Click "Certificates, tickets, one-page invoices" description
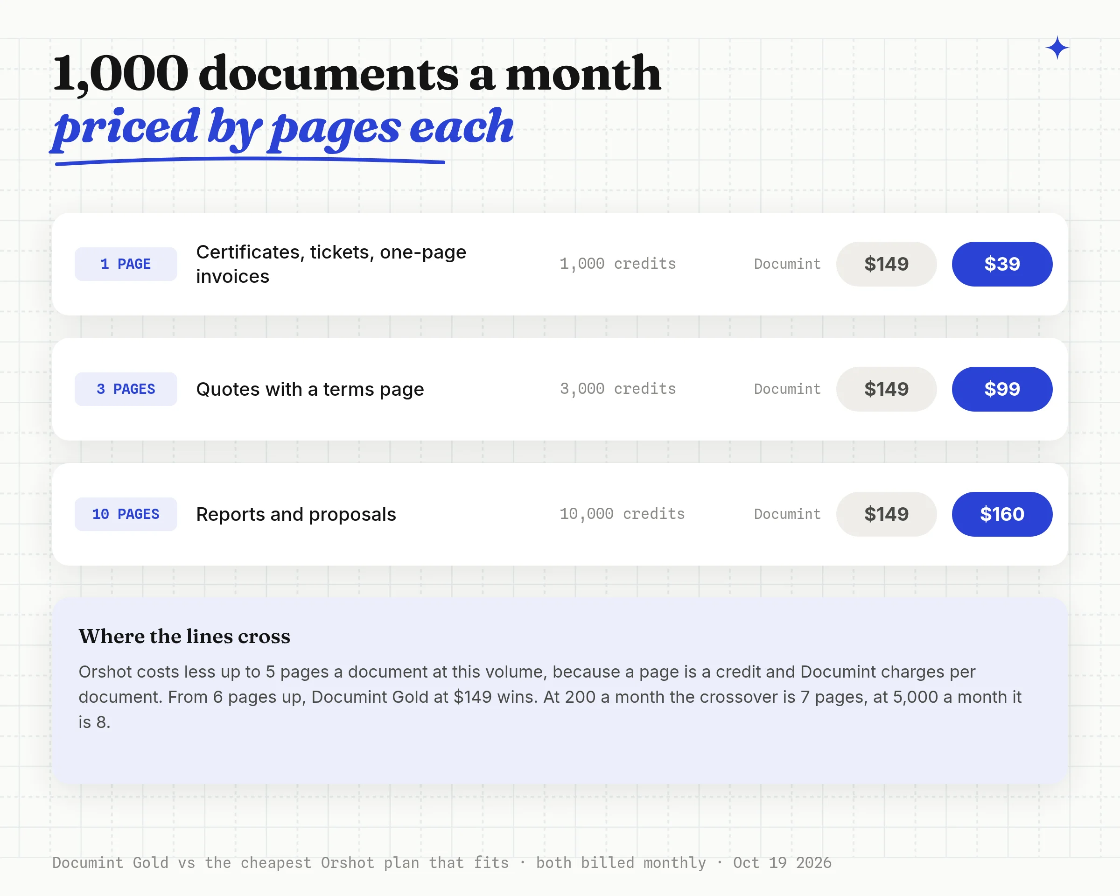Screen dimensions: 1120x896 click(331, 264)
